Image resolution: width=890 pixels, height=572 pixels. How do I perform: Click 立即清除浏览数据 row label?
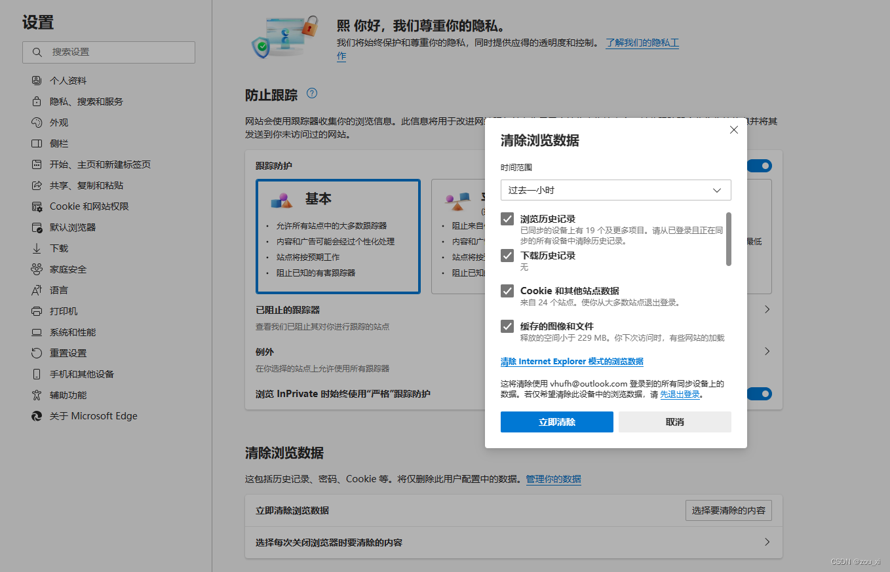(292, 510)
